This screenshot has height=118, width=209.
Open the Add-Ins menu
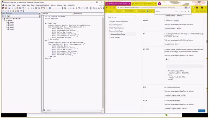(x=53, y=5)
